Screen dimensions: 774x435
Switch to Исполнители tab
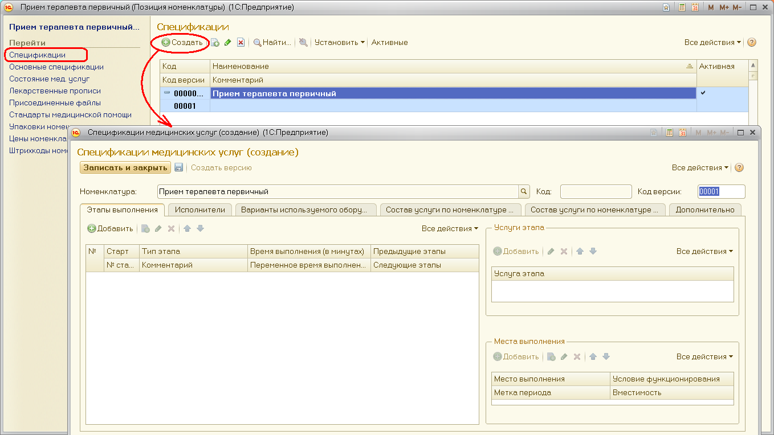(200, 210)
